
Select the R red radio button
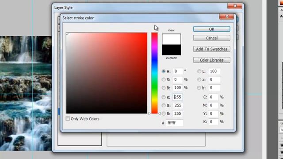coord(164,97)
